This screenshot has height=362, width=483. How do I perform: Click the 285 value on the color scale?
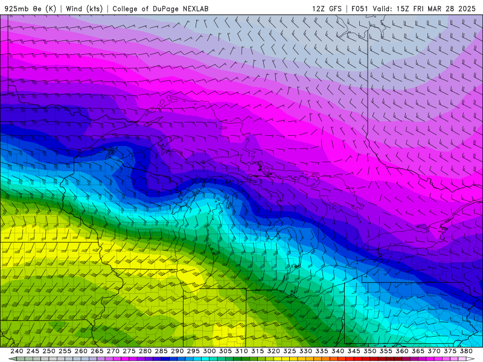pyautogui.click(x=161, y=351)
